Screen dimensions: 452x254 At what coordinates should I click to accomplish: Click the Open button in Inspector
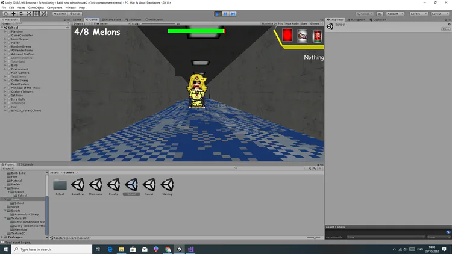click(x=445, y=29)
